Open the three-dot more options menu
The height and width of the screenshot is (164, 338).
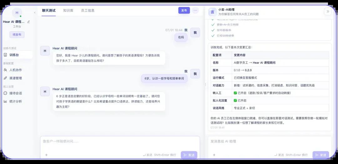pos(195,10)
